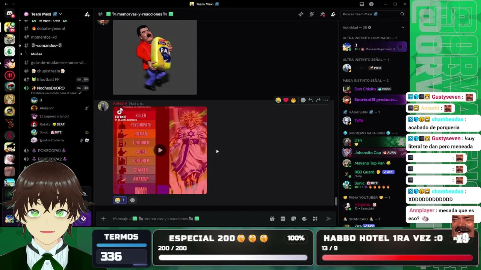Toggle the member list icon
This screenshot has width=481, height=270.
(333, 14)
